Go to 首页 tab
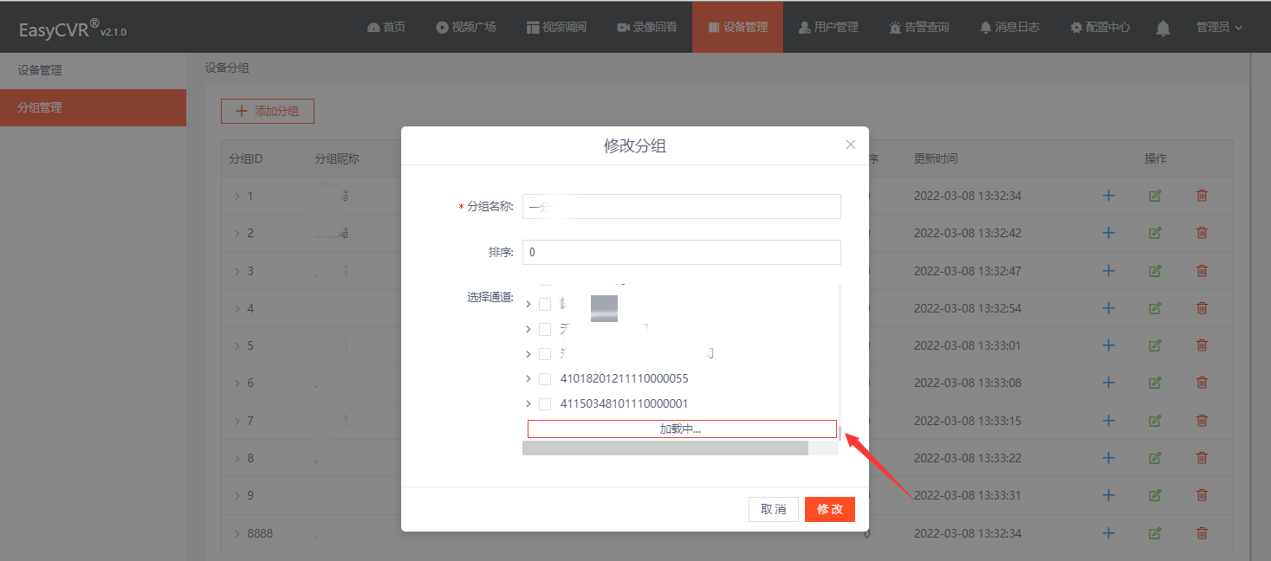This screenshot has height=561, width=1271. (386, 28)
